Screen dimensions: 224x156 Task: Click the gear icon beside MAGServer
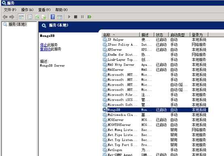click(105, 70)
